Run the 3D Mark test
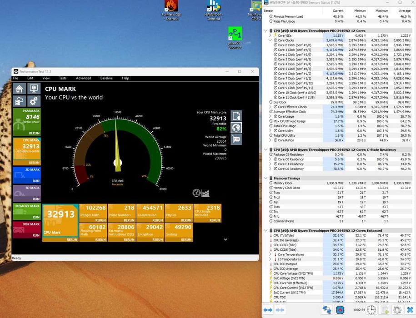This screenshot has height=318, width=416. point(36,199)
